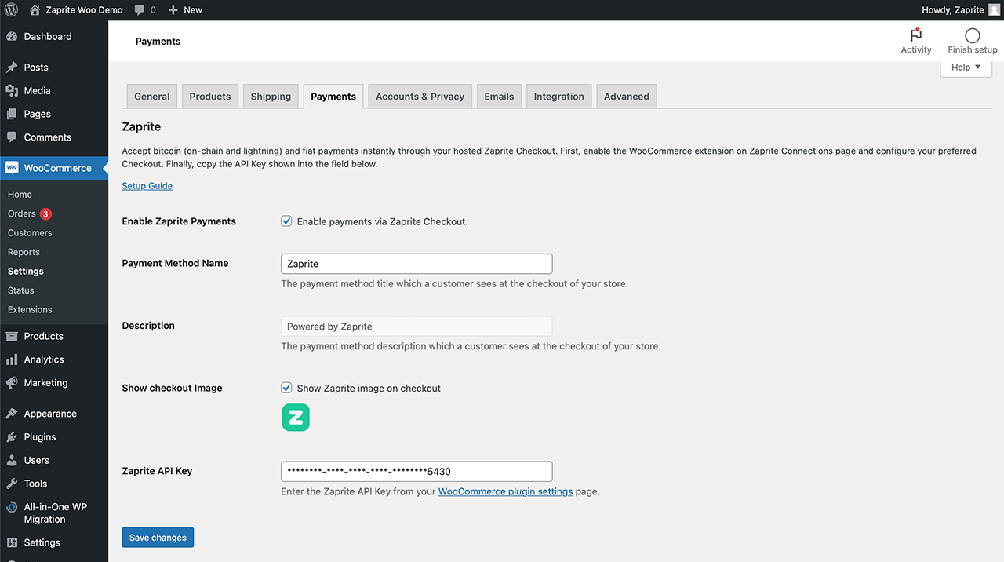Click Howdy, Zaprite account text
This screenshot has width=1004, height=562.
[x=953, y=10]
